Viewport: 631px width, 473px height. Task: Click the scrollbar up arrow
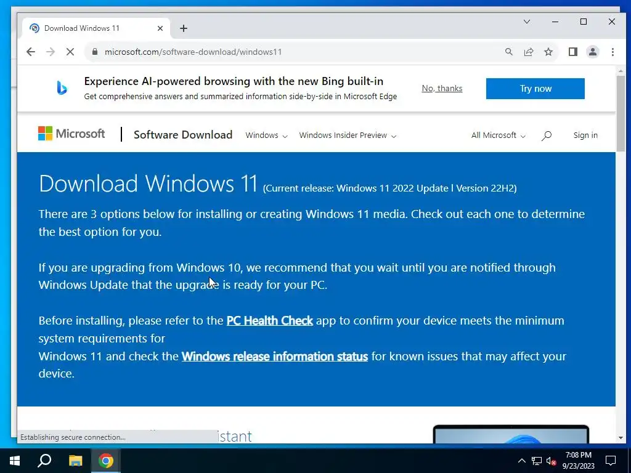coord(620,71)
